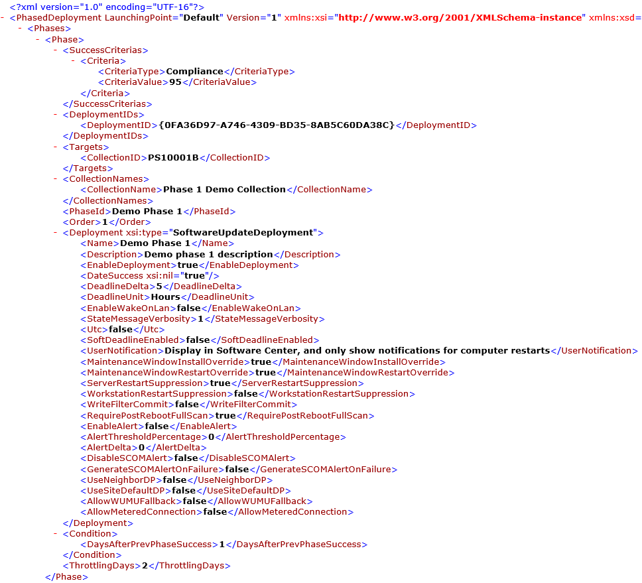Select AllowMeteredConnection false value
The width and height of the screenshot is (642, 583).
click(215, 512)
